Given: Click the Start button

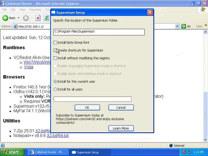Looking at the screenshot, I should (x=12, y=152).
